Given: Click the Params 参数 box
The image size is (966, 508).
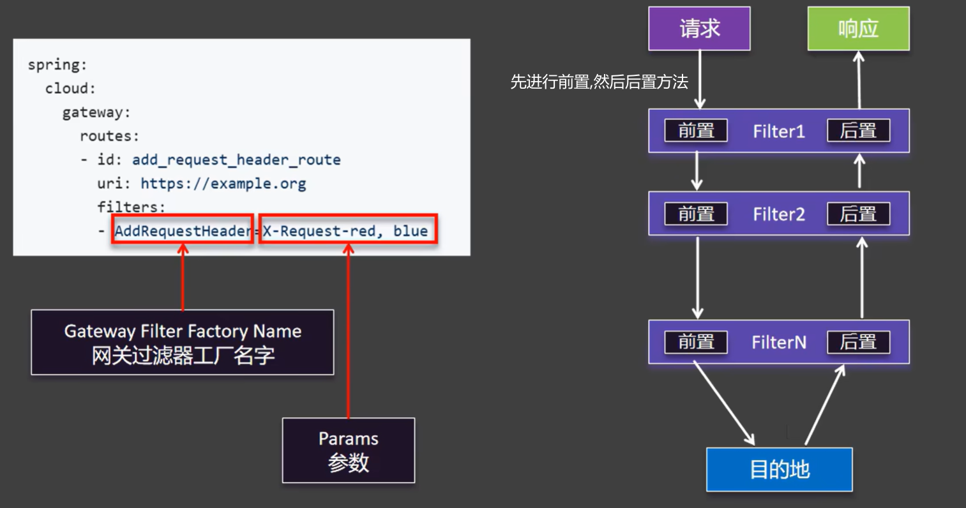Looking at the screenshot, I should point(349,451).
